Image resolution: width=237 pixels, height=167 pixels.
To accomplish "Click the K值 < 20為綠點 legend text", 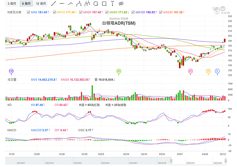I will 116,105.
